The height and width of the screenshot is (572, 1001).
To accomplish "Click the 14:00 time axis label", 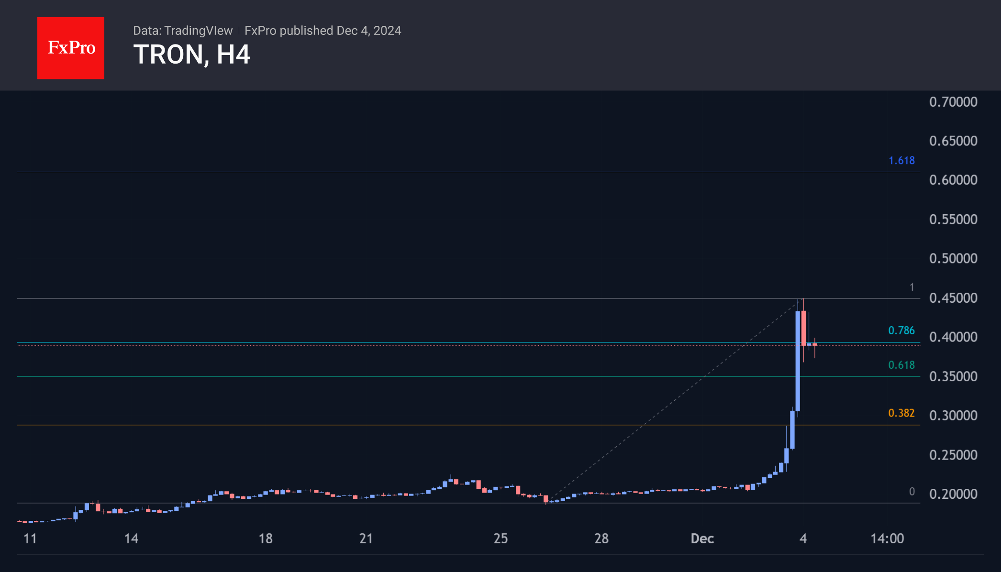I will 887,539.
